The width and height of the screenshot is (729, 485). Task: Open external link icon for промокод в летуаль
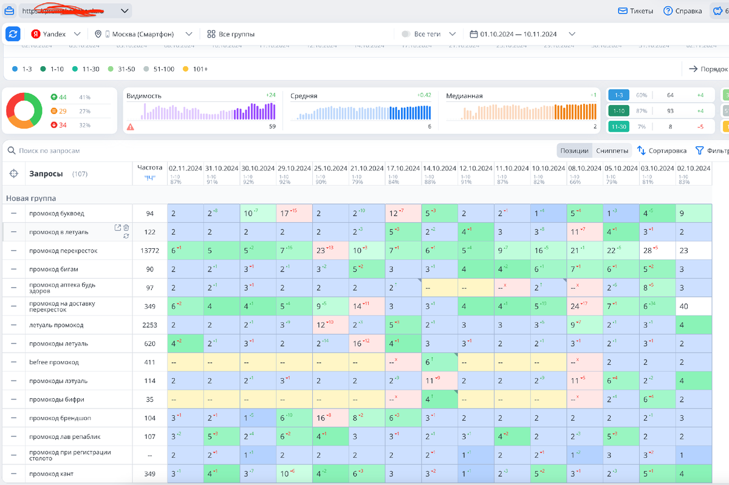[118, 228]
